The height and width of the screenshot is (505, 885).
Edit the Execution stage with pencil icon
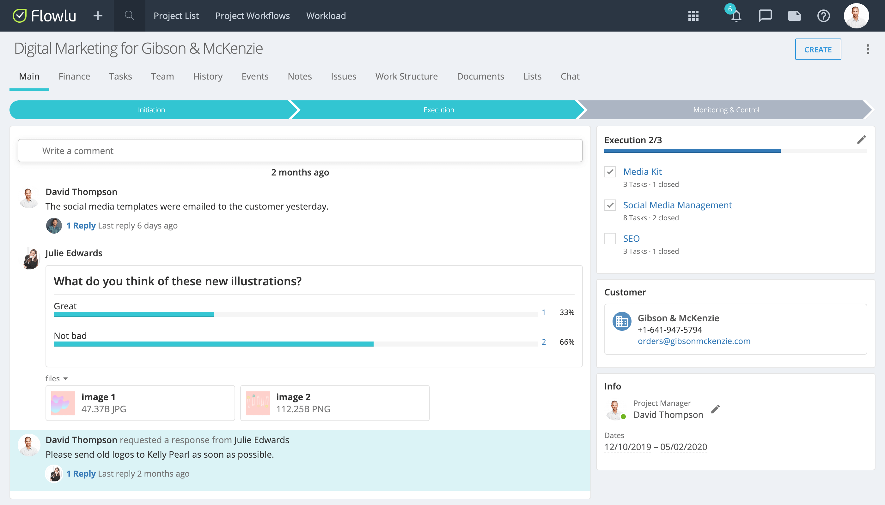(862, 140)
